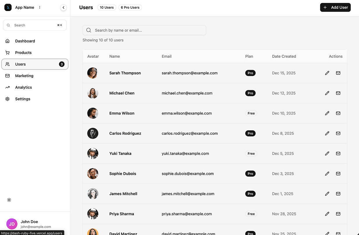Open the three-dot menu next to App Name
Image resolution: width=359 pixels, height=235 pixels.
click(x=39, y=7)
